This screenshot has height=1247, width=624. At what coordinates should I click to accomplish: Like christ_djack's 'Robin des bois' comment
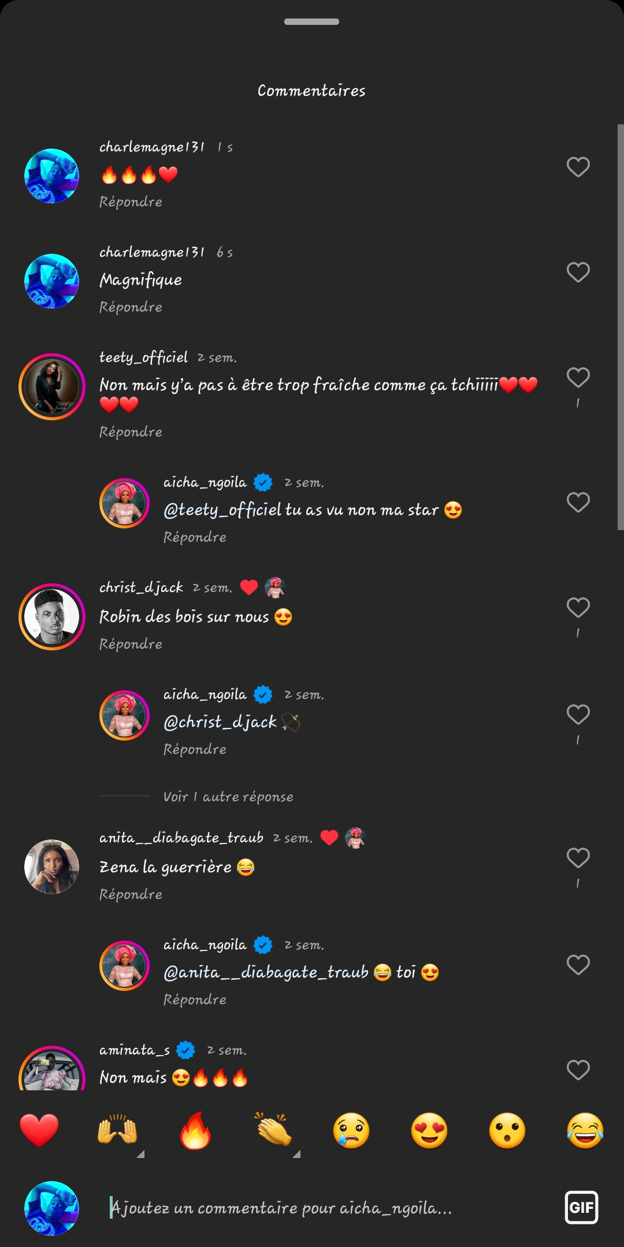coord(578,608)
